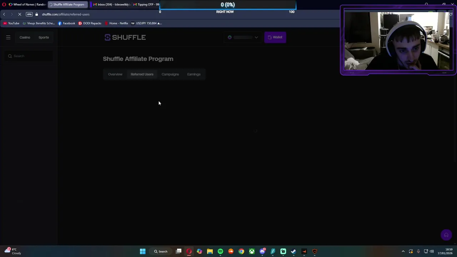Show hidden system tray icons
This screenshot has height=257, width=457.
(x=403, y=252)
